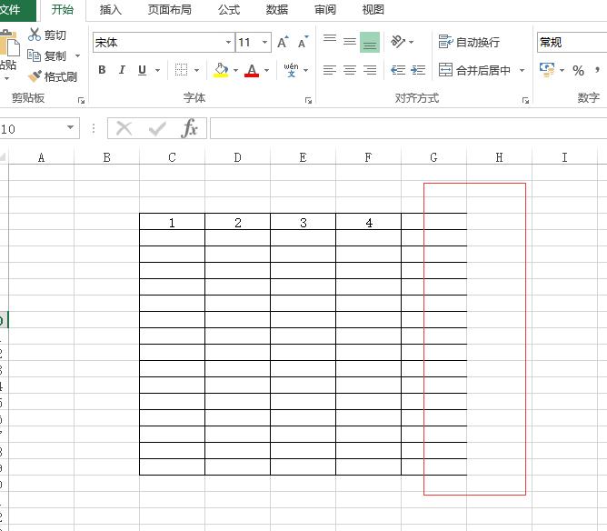This screenshot has width=607, height=531.
Task: Switch to 视图 (View) tab
Action: [373, 10]
